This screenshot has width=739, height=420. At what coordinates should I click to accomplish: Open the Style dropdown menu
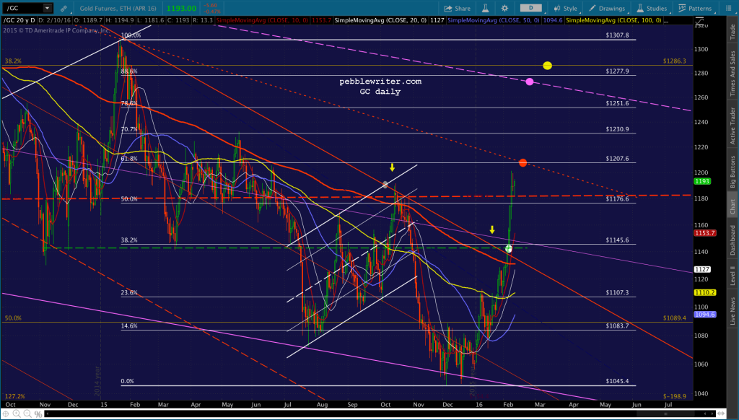pos(565,9)
